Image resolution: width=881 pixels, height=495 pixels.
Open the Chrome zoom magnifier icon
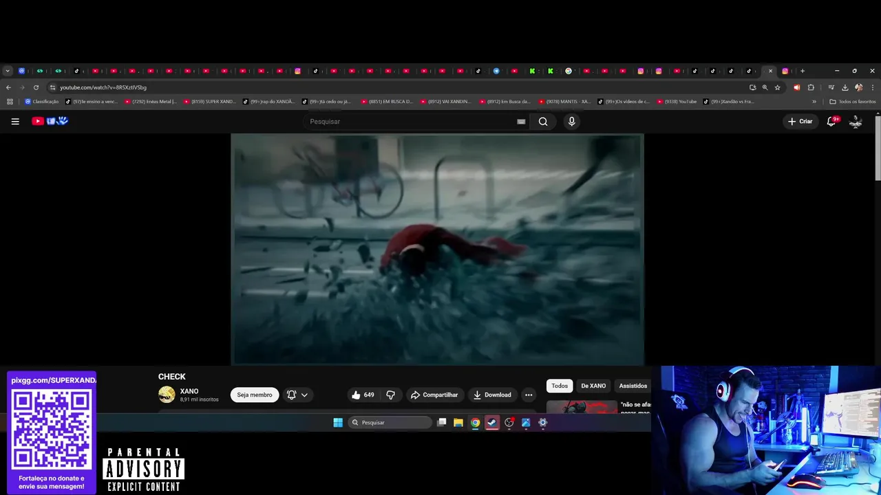(x=765, y=87)
